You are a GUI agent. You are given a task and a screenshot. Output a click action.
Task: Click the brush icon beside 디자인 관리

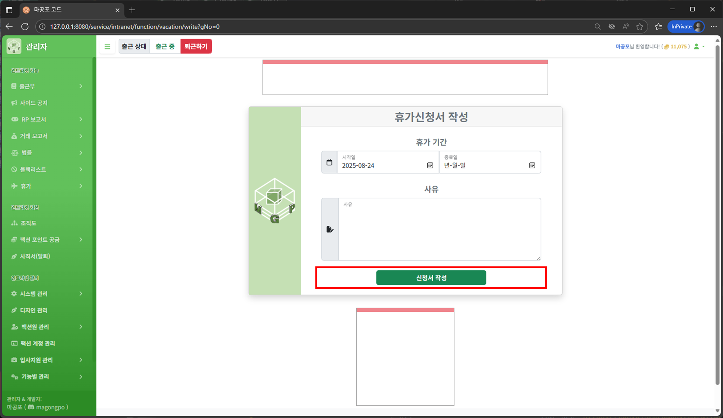click(14, 310)
